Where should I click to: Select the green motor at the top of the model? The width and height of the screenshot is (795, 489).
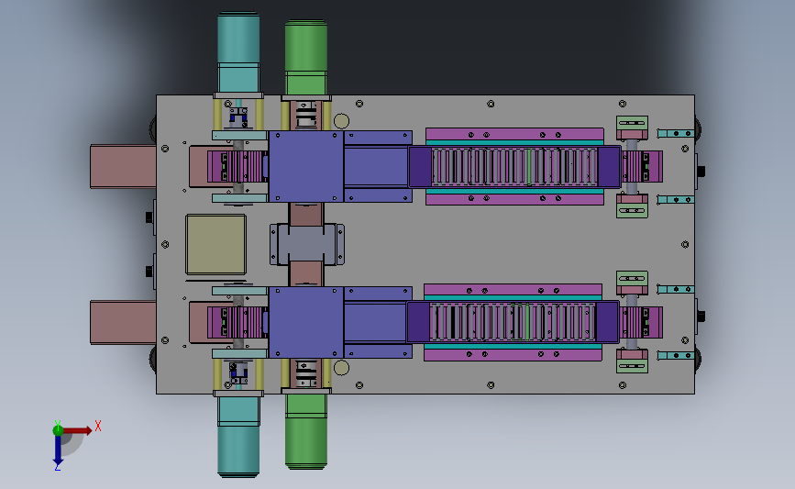point(305,57)
